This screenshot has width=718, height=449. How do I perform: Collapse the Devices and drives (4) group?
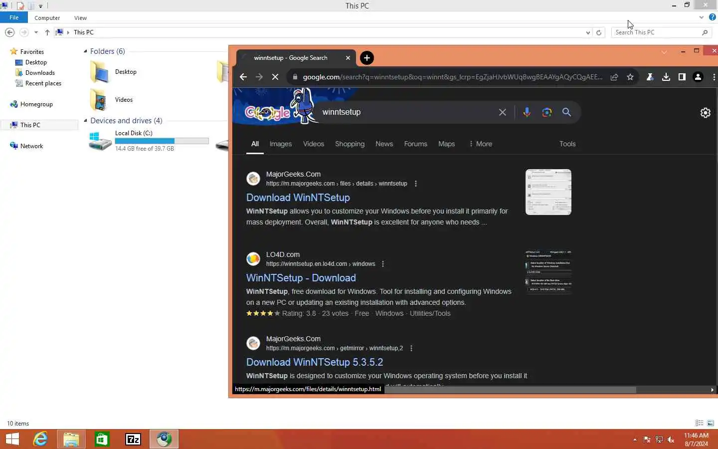[85, 121]
